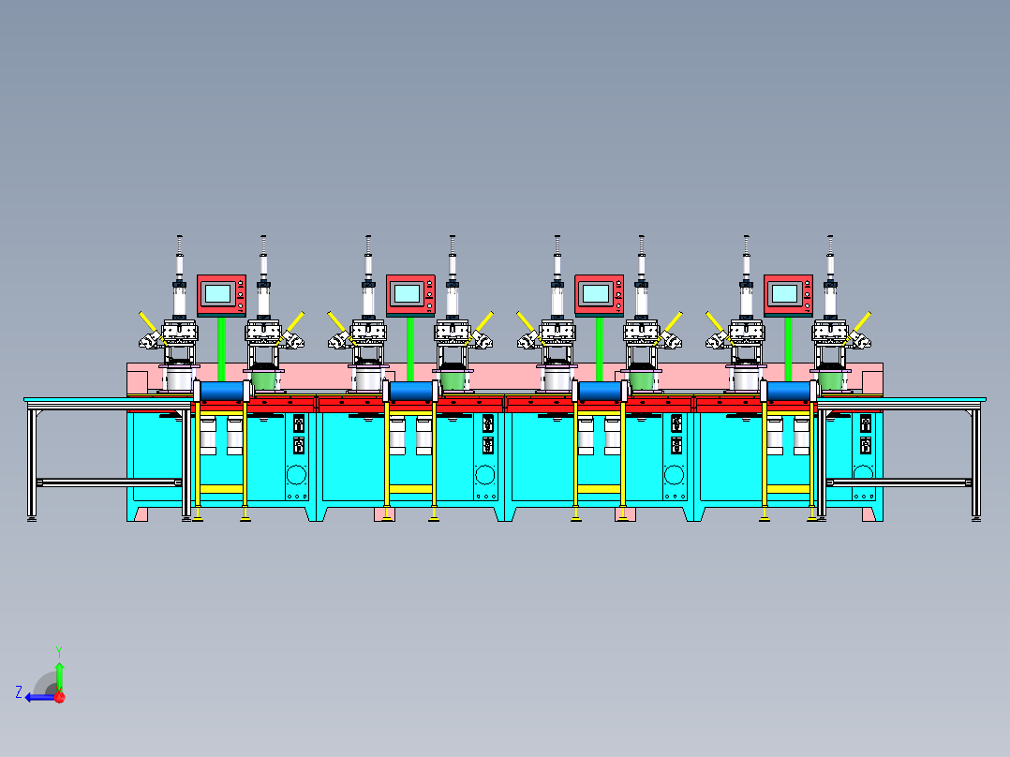Click the blue Z axis arrow of the triad

pos(40,697)
